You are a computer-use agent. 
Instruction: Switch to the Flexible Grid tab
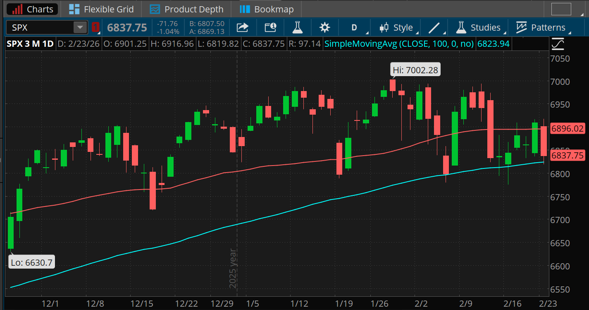coord(101,9)
